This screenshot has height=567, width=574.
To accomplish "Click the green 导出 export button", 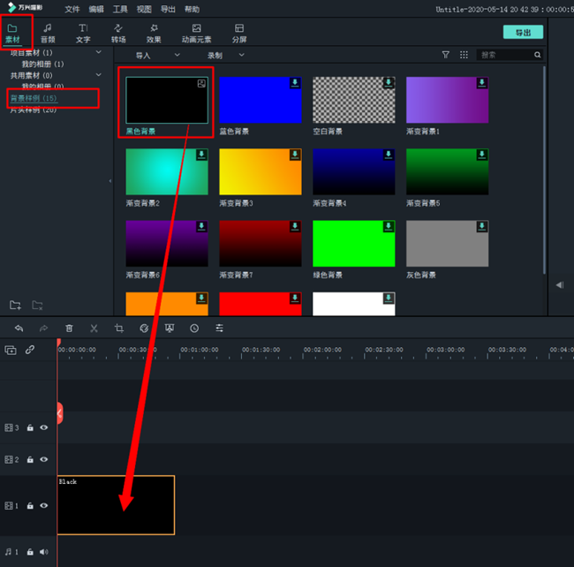I will click(523, 33).
